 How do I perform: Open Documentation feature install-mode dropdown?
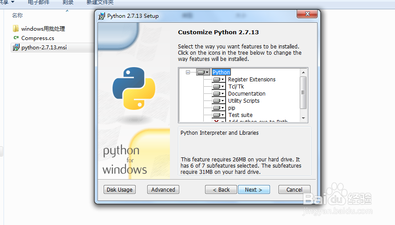218,93
